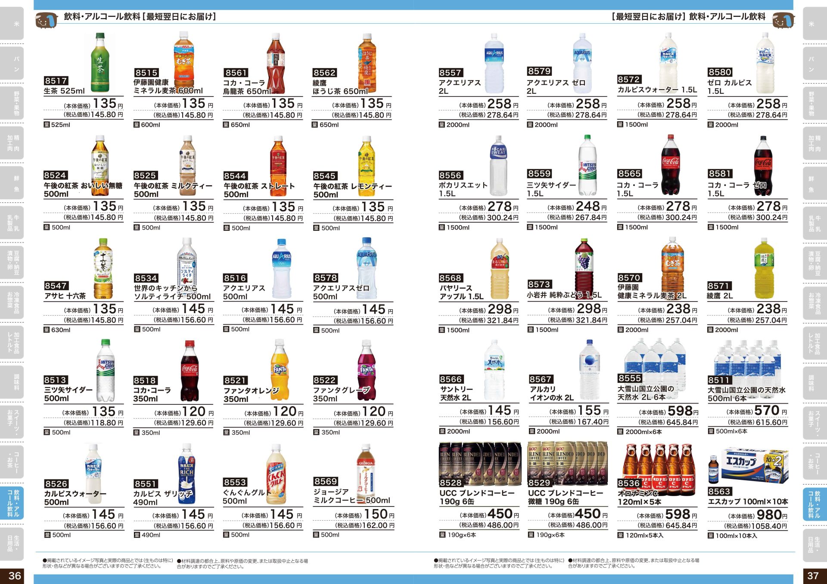
Task: Pick the コカ・コーラ 350ml bottle image
Action: click(x=190, y=371)
